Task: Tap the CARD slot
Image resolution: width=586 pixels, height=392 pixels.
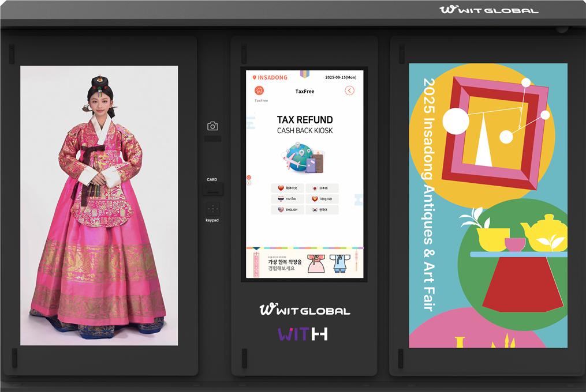Action: 212,189
